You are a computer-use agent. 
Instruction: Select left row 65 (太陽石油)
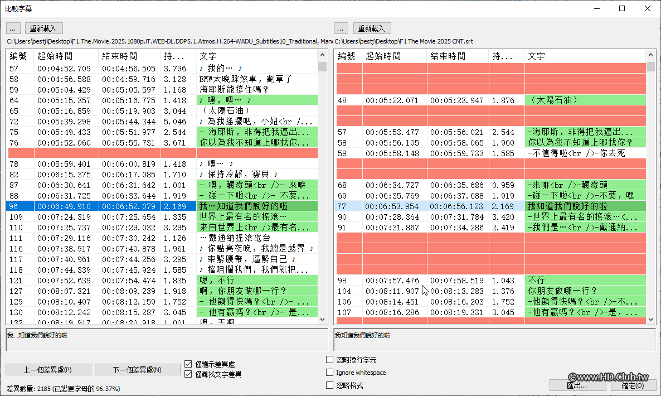162,110
